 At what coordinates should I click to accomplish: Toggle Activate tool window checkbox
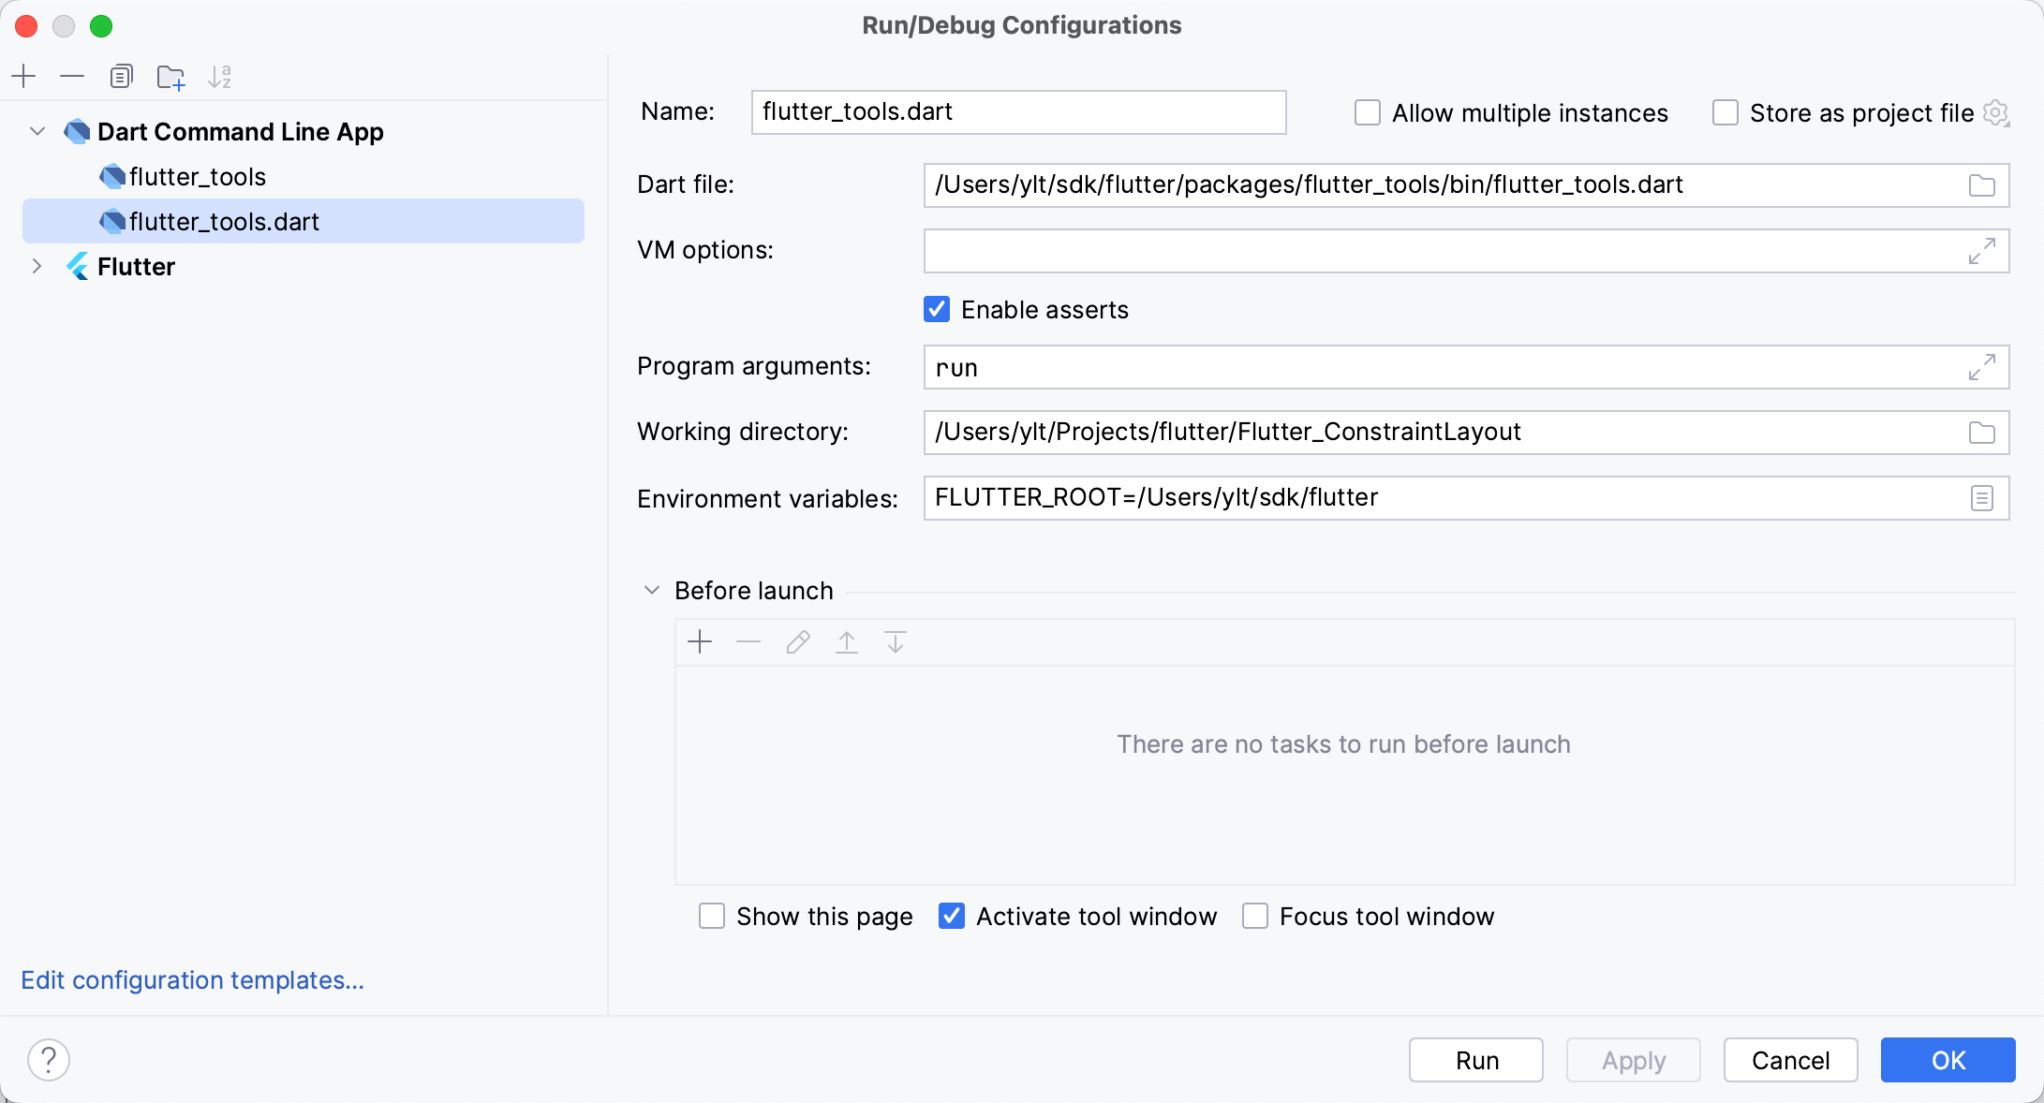(952, 916)
